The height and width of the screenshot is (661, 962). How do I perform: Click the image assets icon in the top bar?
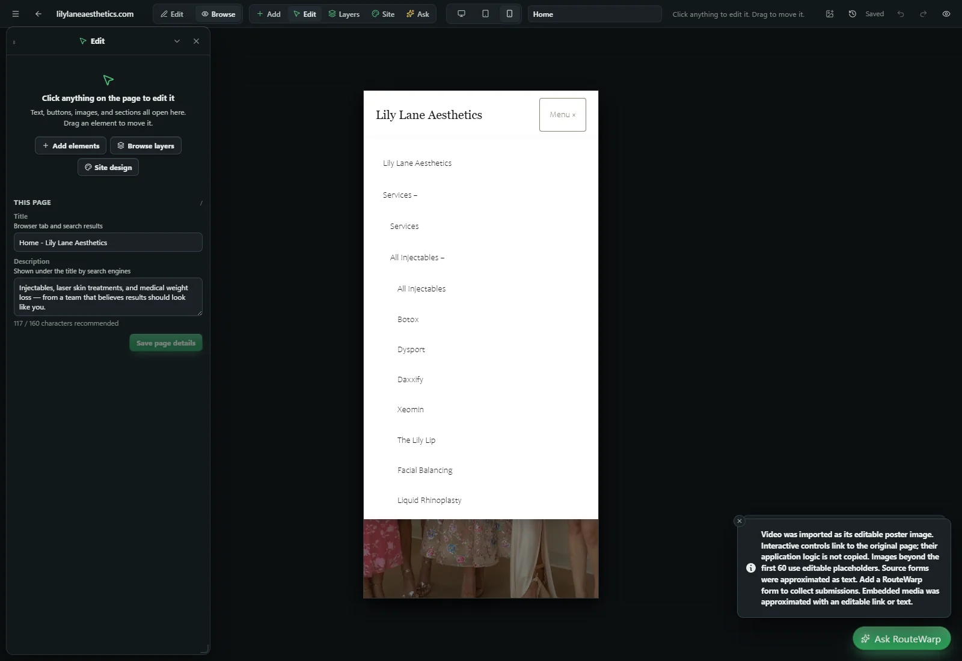coord(830,14)
